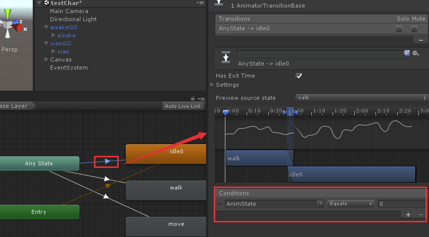Image resolution: width=429 pixels, height=237 pixels.
Task: Click the Unity scene icon beside testChar
Action: point(46,3)
